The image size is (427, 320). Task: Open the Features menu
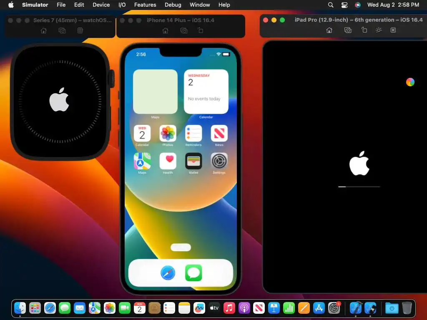coord(145,5)
